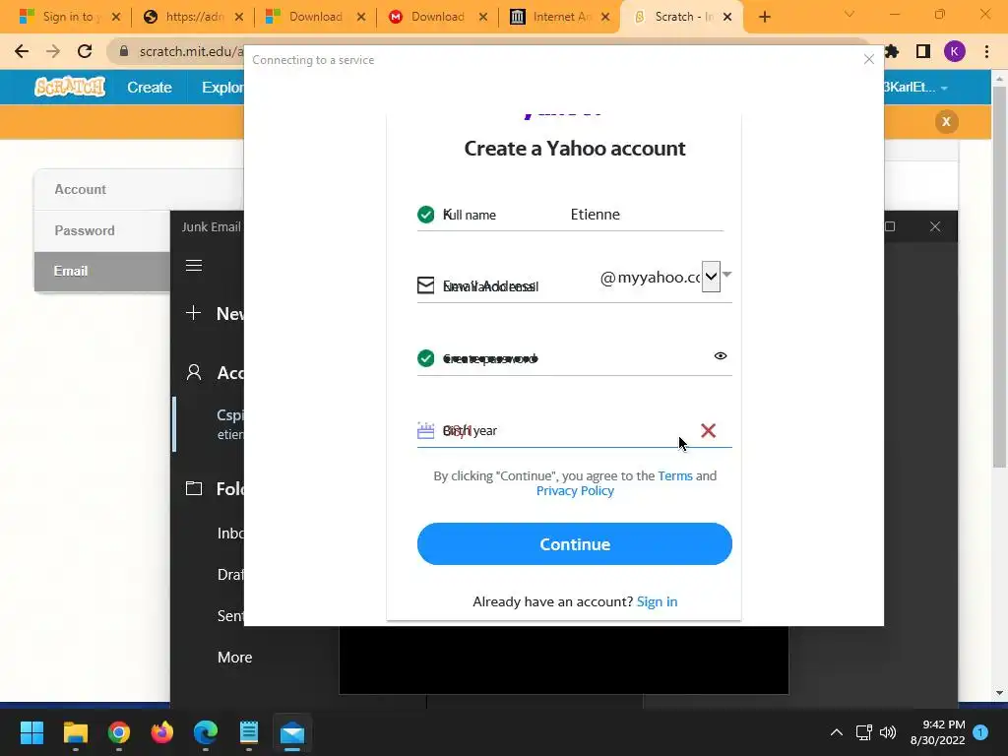Viewport: 1008px width, 756px height.
Task: Click the Scratch logo
Action: pyautogui.click(x=70, y=87)
